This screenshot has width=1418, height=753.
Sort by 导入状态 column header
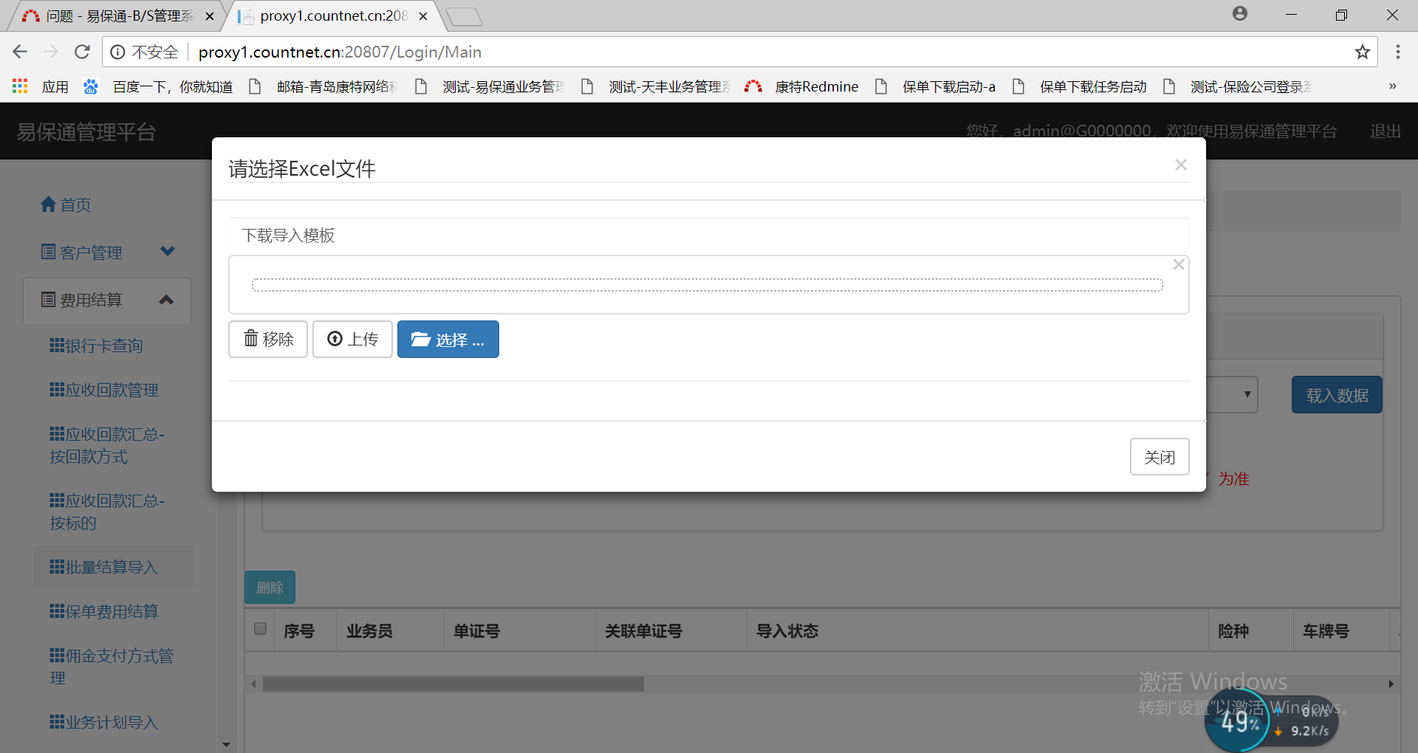coord(787,631)
